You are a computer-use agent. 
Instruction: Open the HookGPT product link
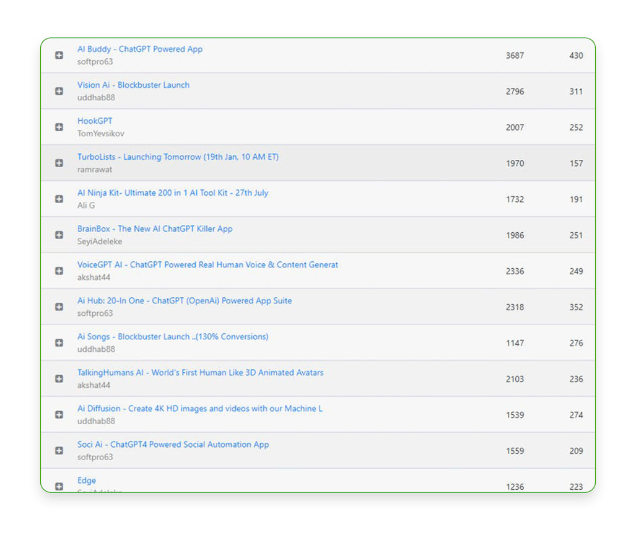[x=95, y=121]
